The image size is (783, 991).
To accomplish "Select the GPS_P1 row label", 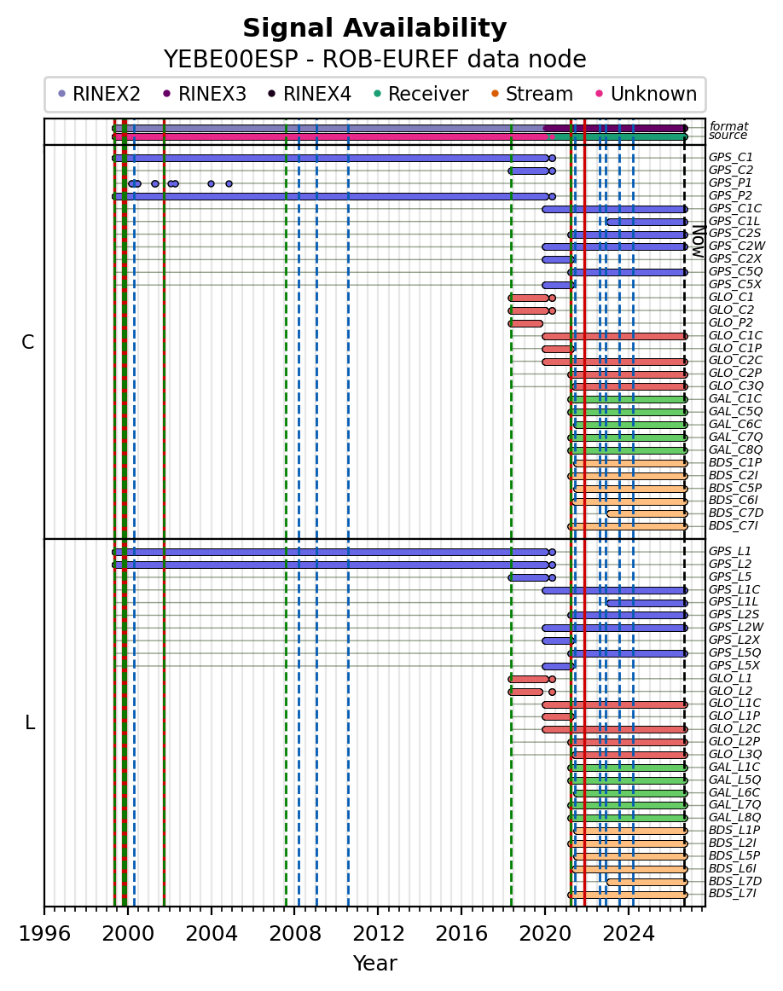I will pos(730,183).
